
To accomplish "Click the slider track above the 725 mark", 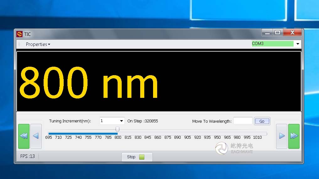I will pos(68,133).
